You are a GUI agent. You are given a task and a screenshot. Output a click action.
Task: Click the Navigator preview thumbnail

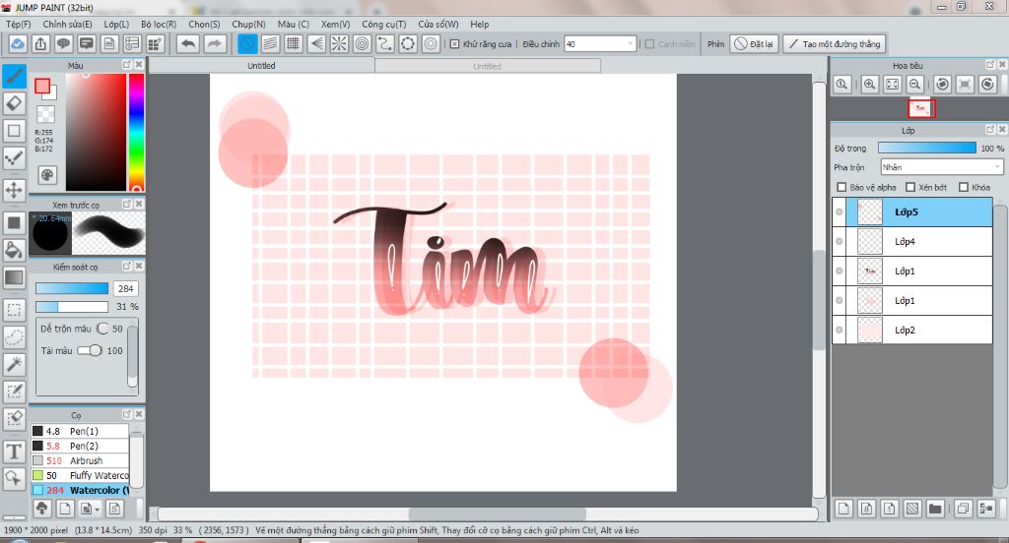pos(921,108)
